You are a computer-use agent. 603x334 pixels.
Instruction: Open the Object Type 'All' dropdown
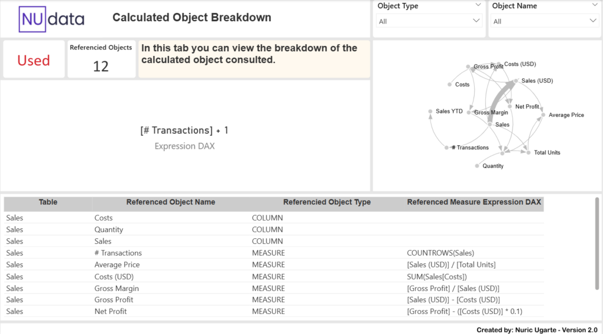tap(429, 21)
